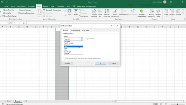The height and width of the screenshot is (105, 186).
Task: Click the Group outline icon
Action: click(166, 12)
